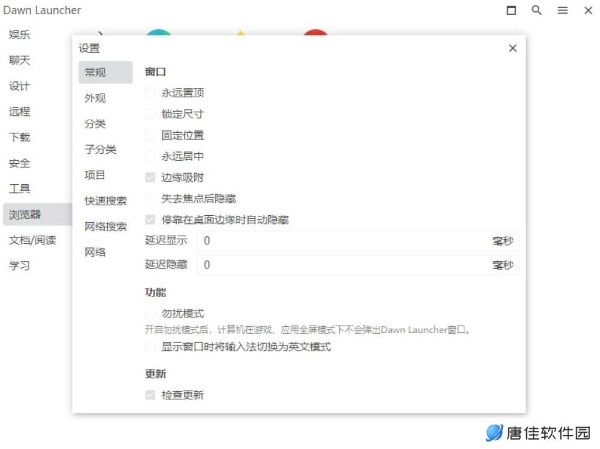This screenshot has width=600, height=449.
Task: Disable 边缘吸附 checkbox
Action: click(x=150, y=177)
